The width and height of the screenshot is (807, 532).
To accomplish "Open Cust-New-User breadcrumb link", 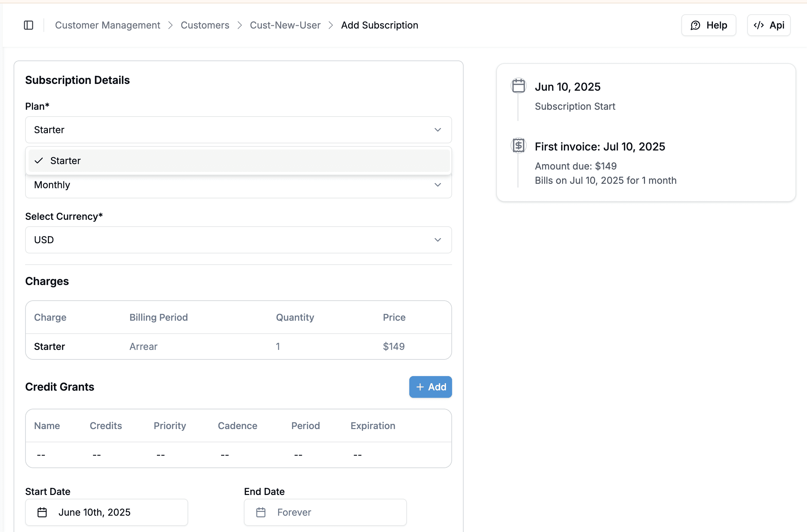I will (285, 25).
